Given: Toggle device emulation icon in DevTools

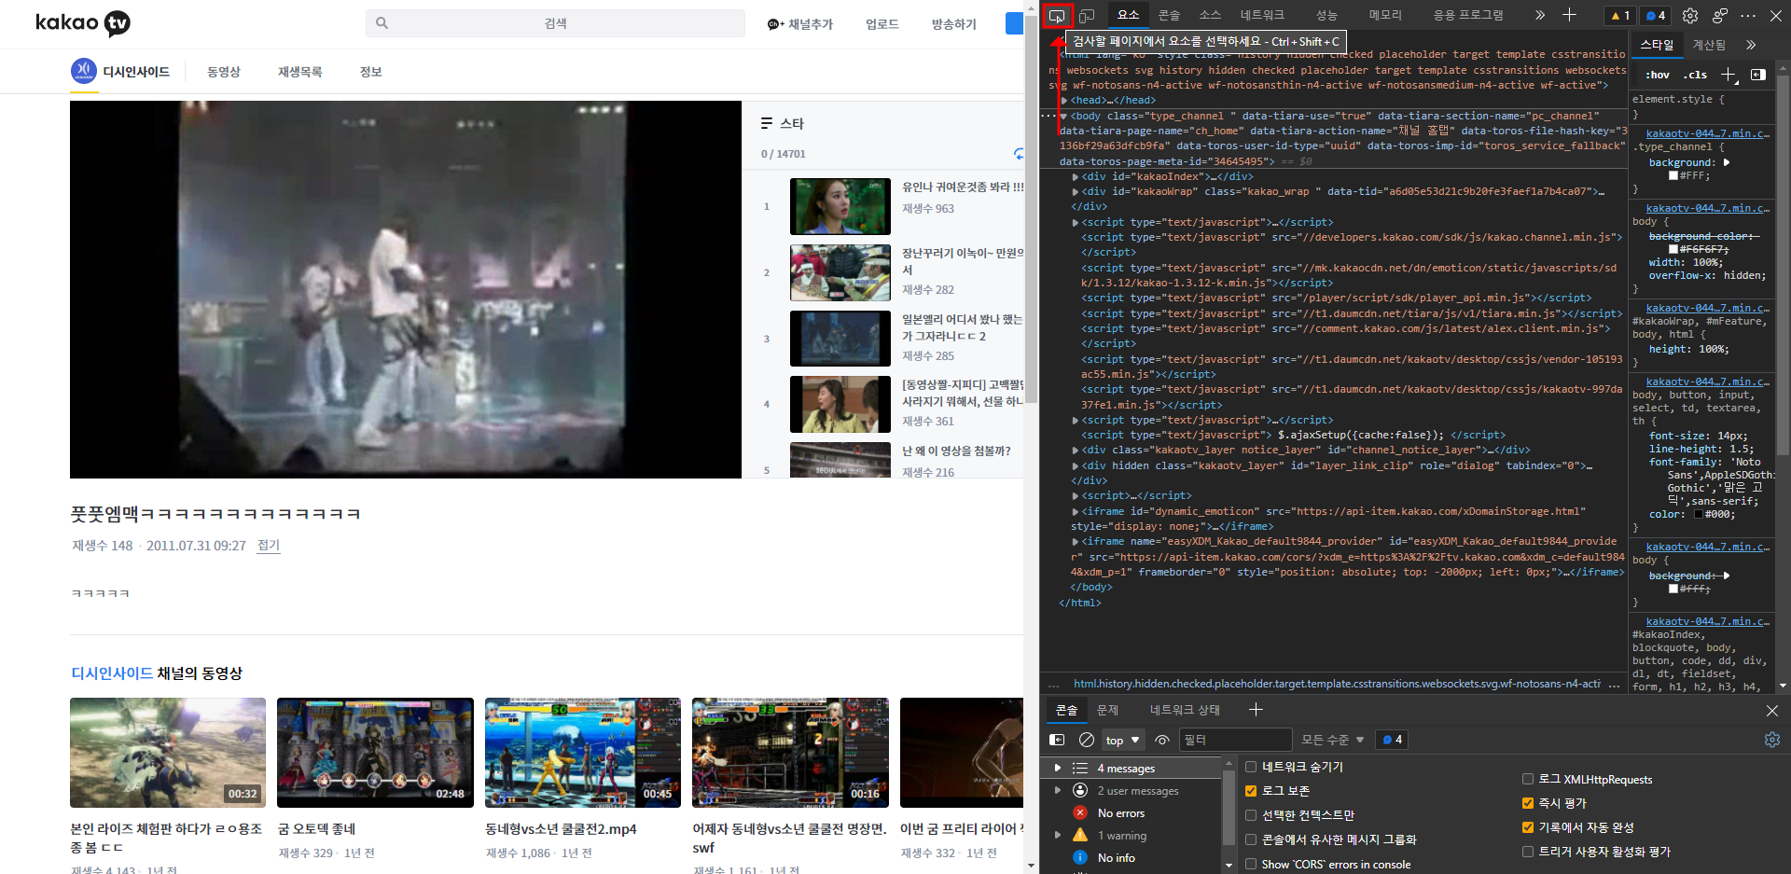Looking at the screenshot, I should [x=1087, y=16].
